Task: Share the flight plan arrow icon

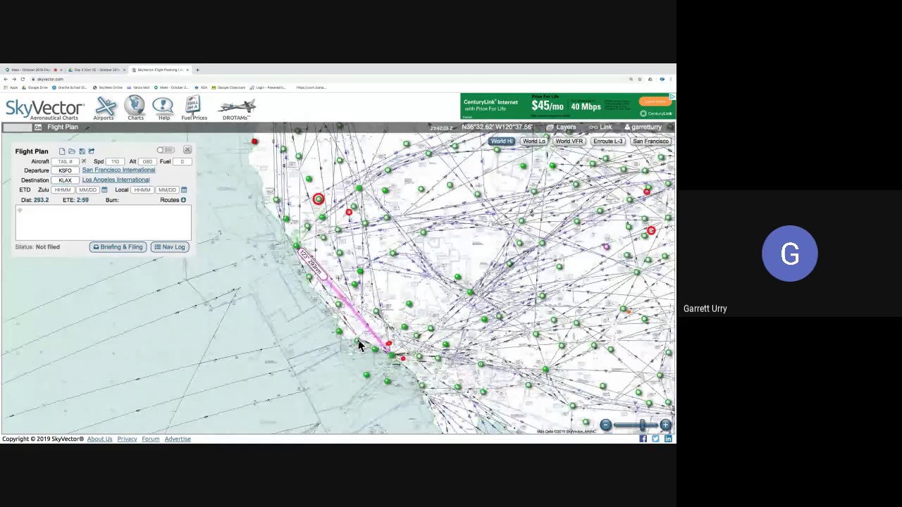Action: (91, 151)
